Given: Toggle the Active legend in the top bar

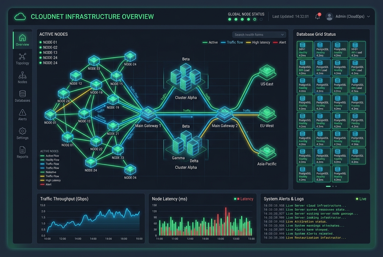Looking at the screenshot, I should (210, 42).
